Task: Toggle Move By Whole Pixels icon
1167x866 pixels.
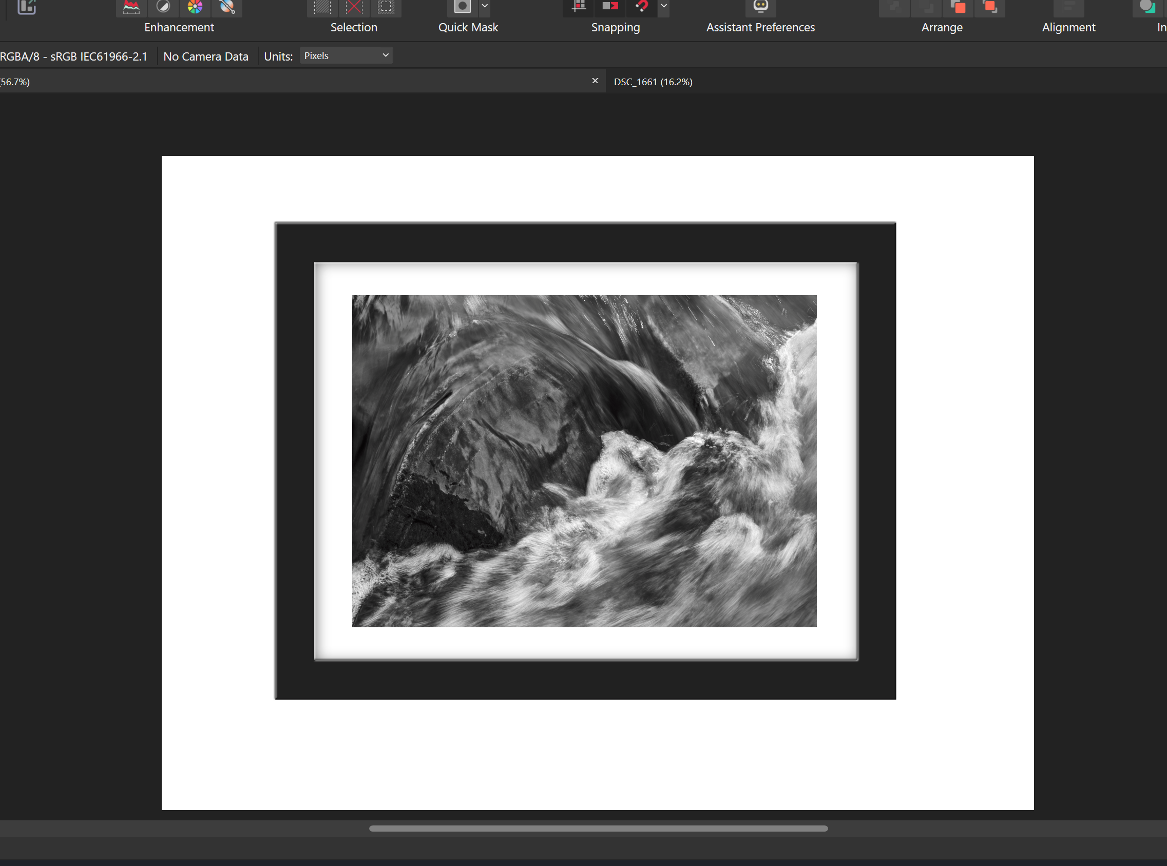Action: tap(610, 7)
